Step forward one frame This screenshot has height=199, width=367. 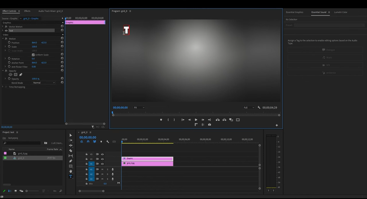[203, 120]
